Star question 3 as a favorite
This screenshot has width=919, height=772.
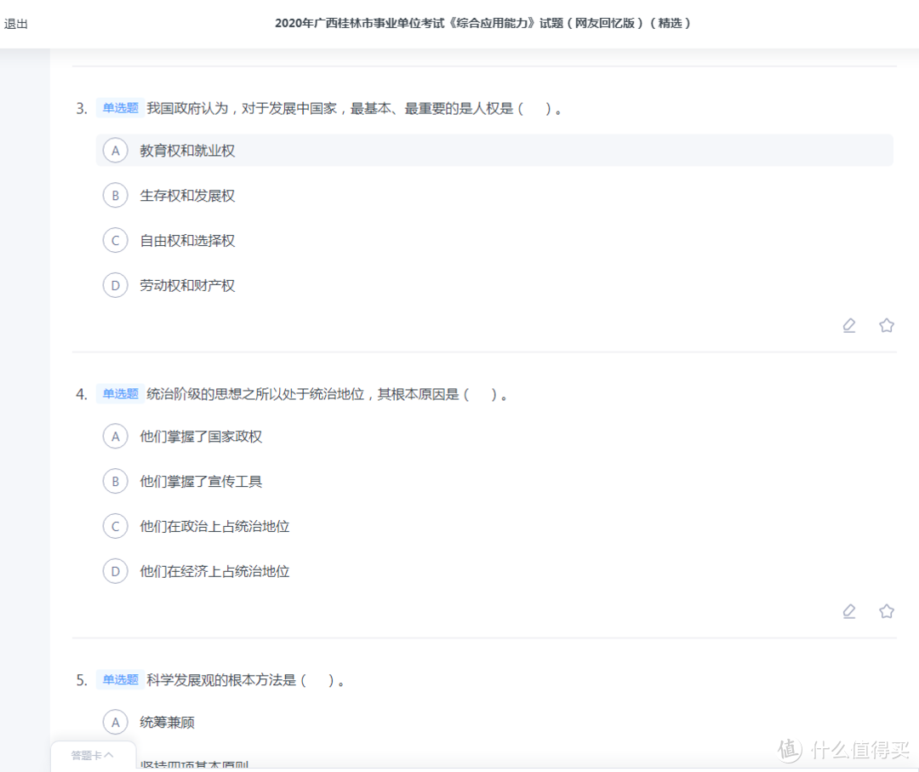coord(886,325)
